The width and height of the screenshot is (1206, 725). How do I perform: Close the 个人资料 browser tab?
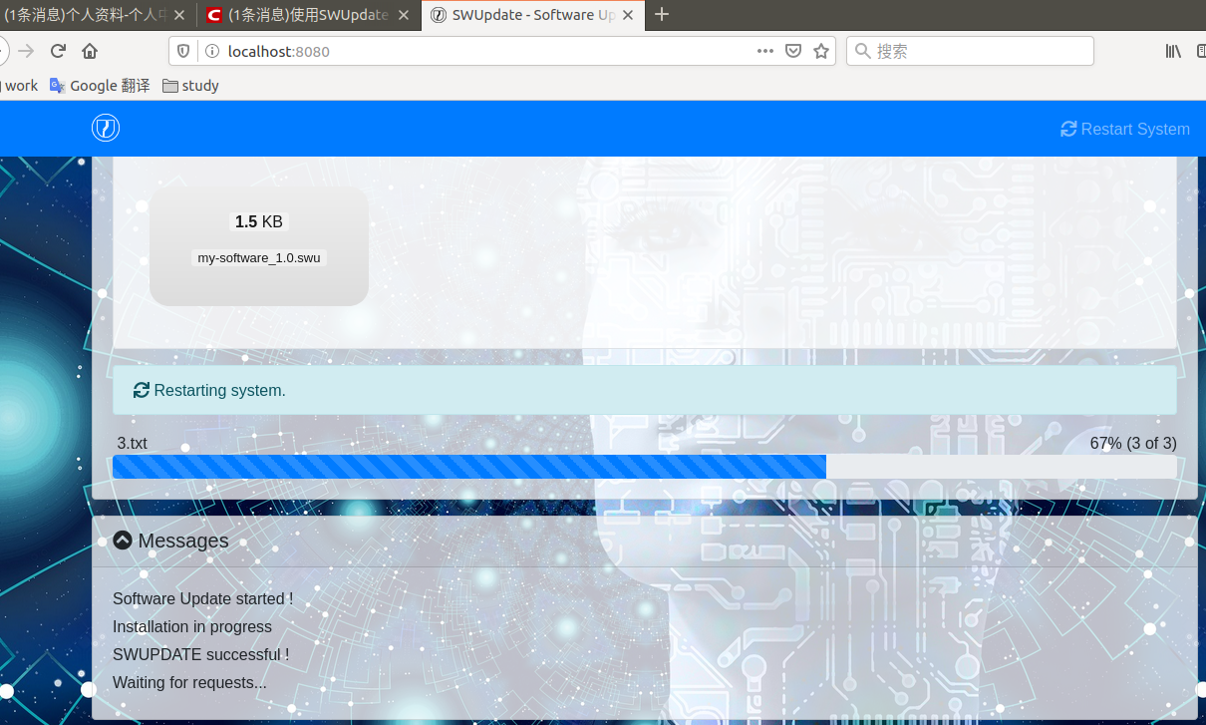(178, 15)
